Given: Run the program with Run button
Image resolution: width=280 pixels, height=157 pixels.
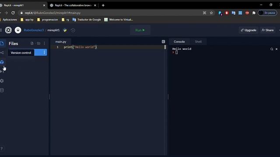Looking at the screenshot, I should click(x=140, y=30).
